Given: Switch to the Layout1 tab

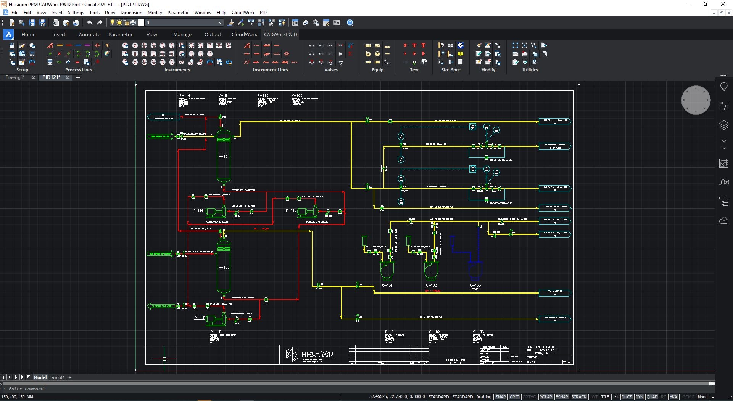Looking at the screenshot, I should click(x=57, y=377).
